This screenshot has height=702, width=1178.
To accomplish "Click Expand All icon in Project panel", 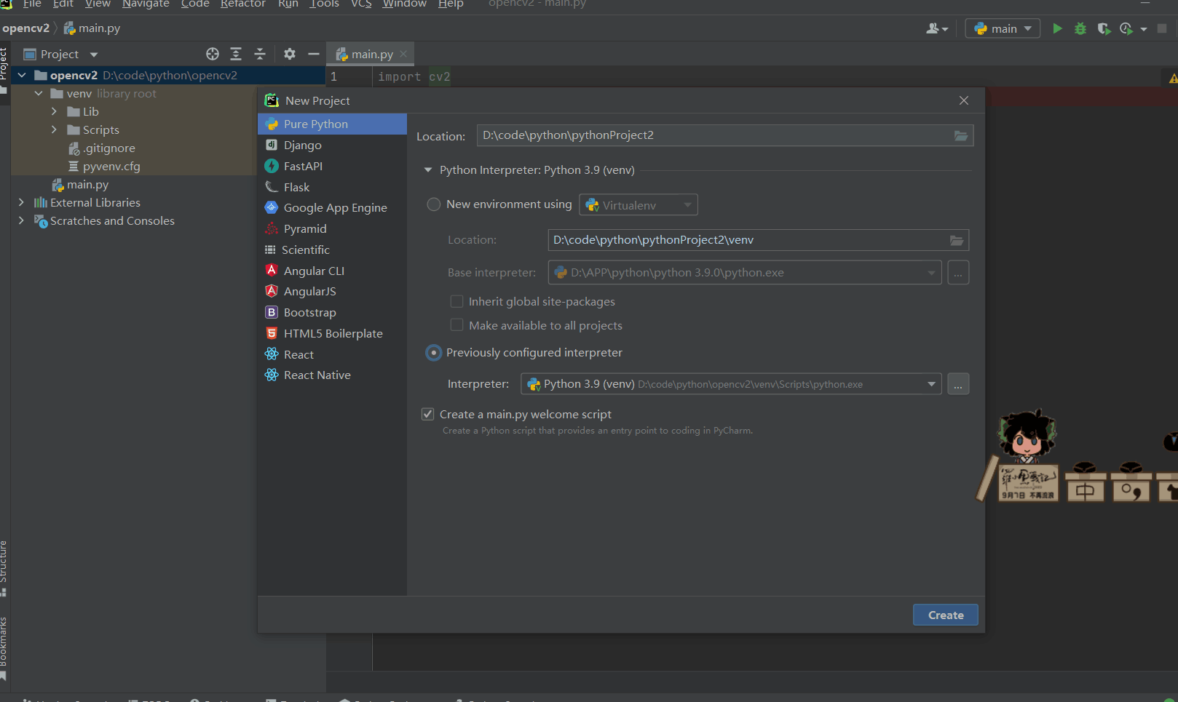I will pyautogui.click(x=236, y=54).
